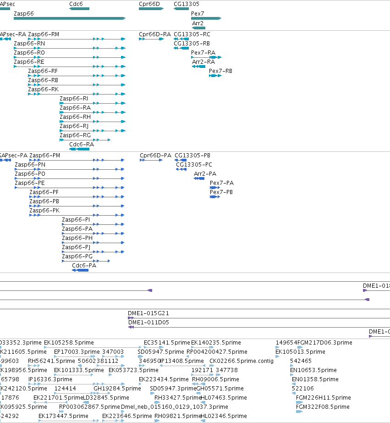
Task: Click the Cpr66D-PA protein label
Action: [155, 156]
